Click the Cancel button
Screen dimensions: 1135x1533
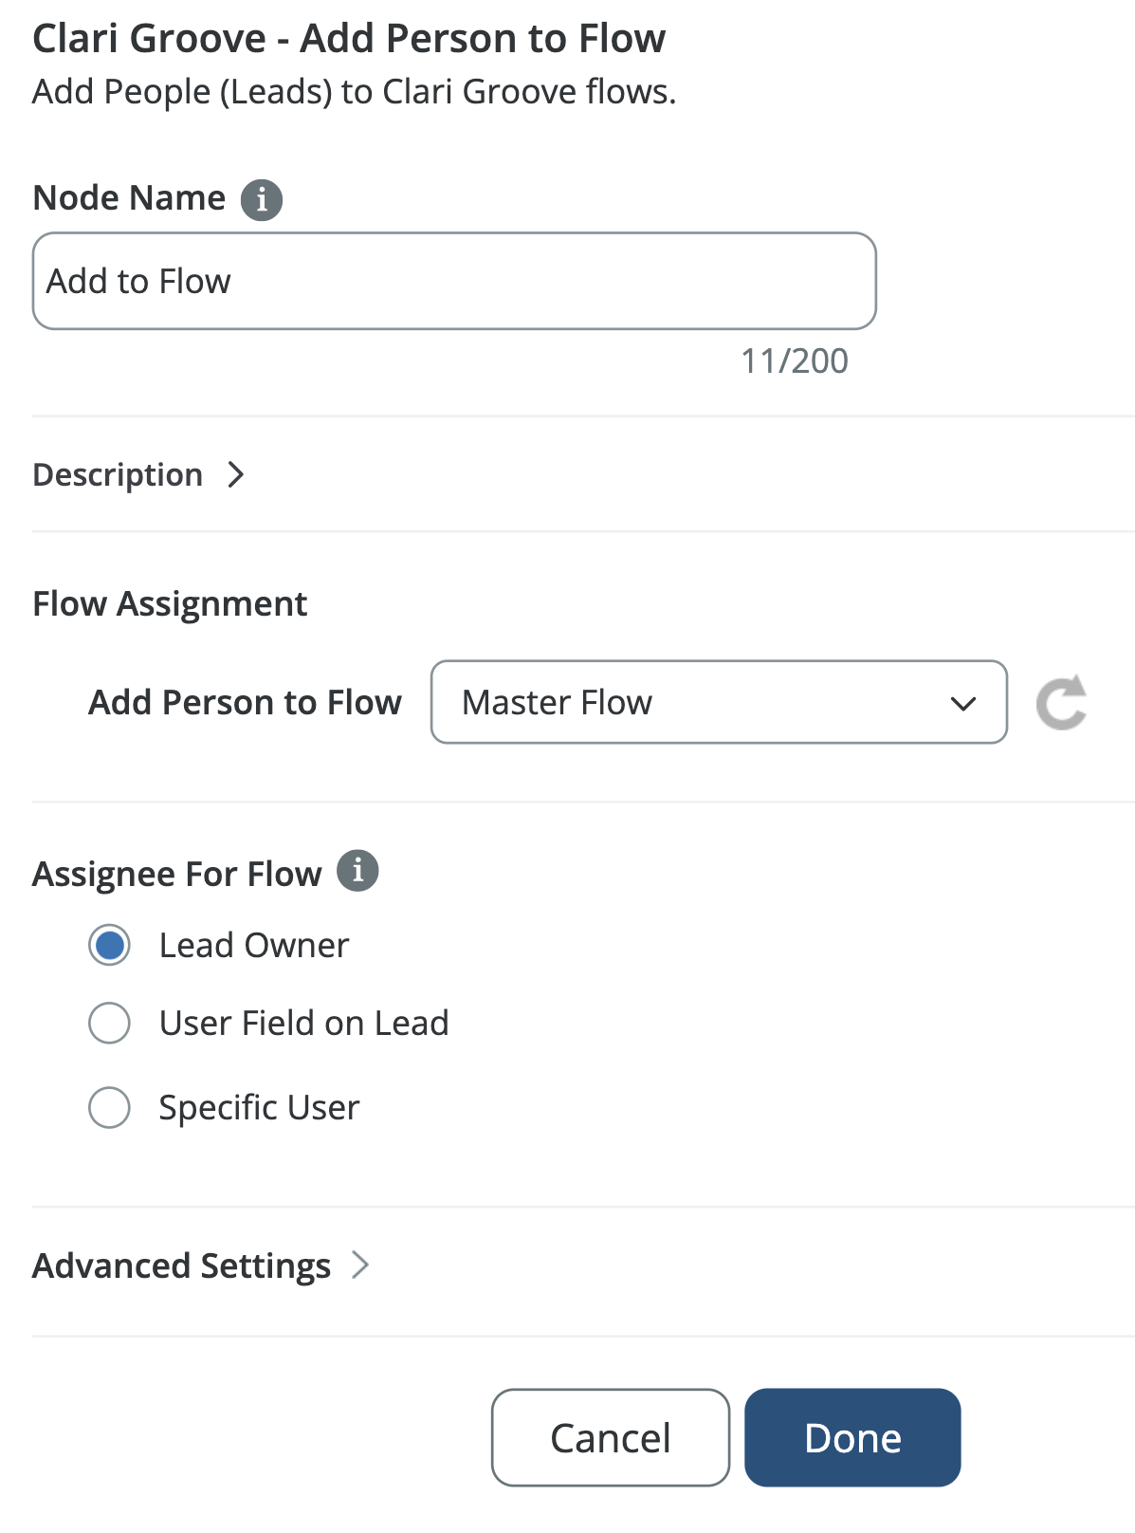[611, 1437]
